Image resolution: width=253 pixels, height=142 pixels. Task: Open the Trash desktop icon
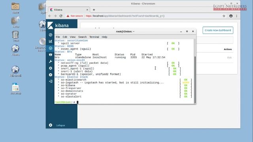coord(15,36)
